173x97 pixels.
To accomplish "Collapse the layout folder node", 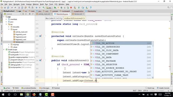I will point(9,29).
